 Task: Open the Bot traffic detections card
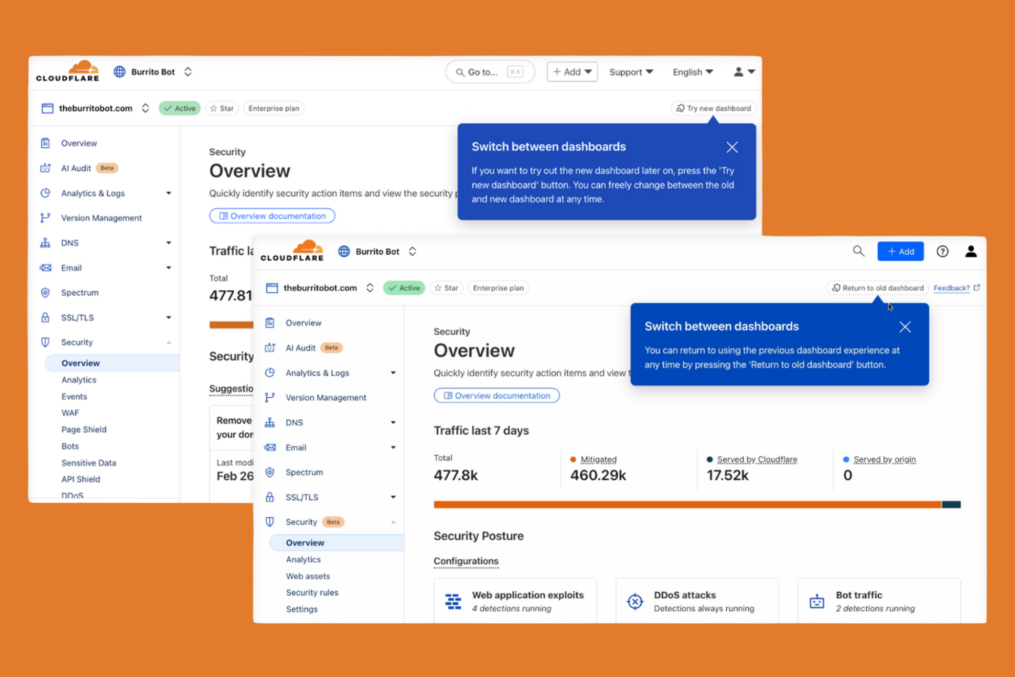click(x=879, y=600)
